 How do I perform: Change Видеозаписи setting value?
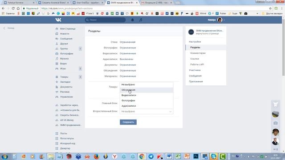128,53
